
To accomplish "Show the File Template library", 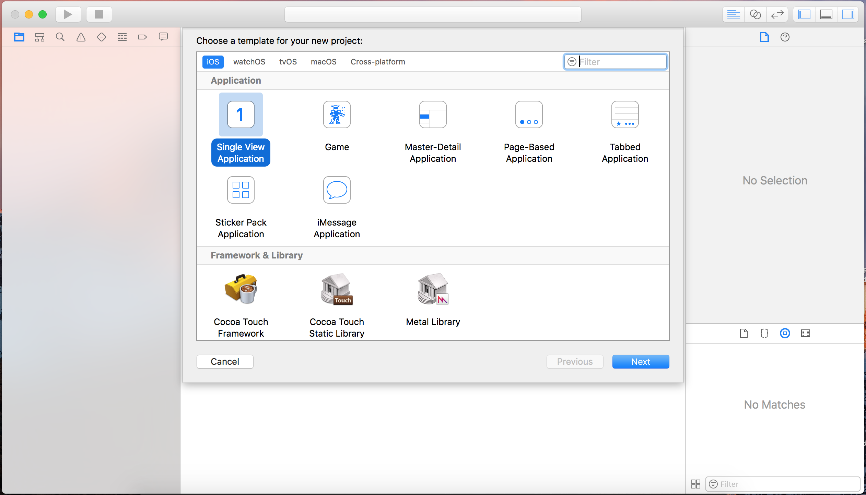I will point(744,333).
